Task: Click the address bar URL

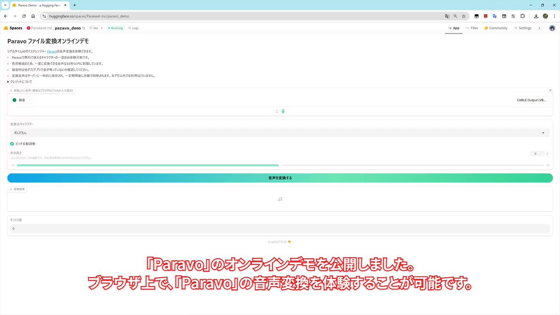Action: (x=89, y=16)
